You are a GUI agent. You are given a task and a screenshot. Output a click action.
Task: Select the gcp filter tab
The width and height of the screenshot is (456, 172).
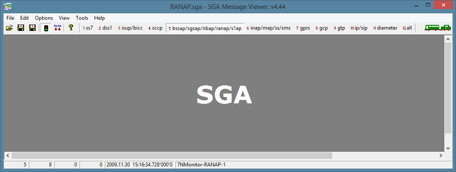pyautogui.click(x=321, y=28)
